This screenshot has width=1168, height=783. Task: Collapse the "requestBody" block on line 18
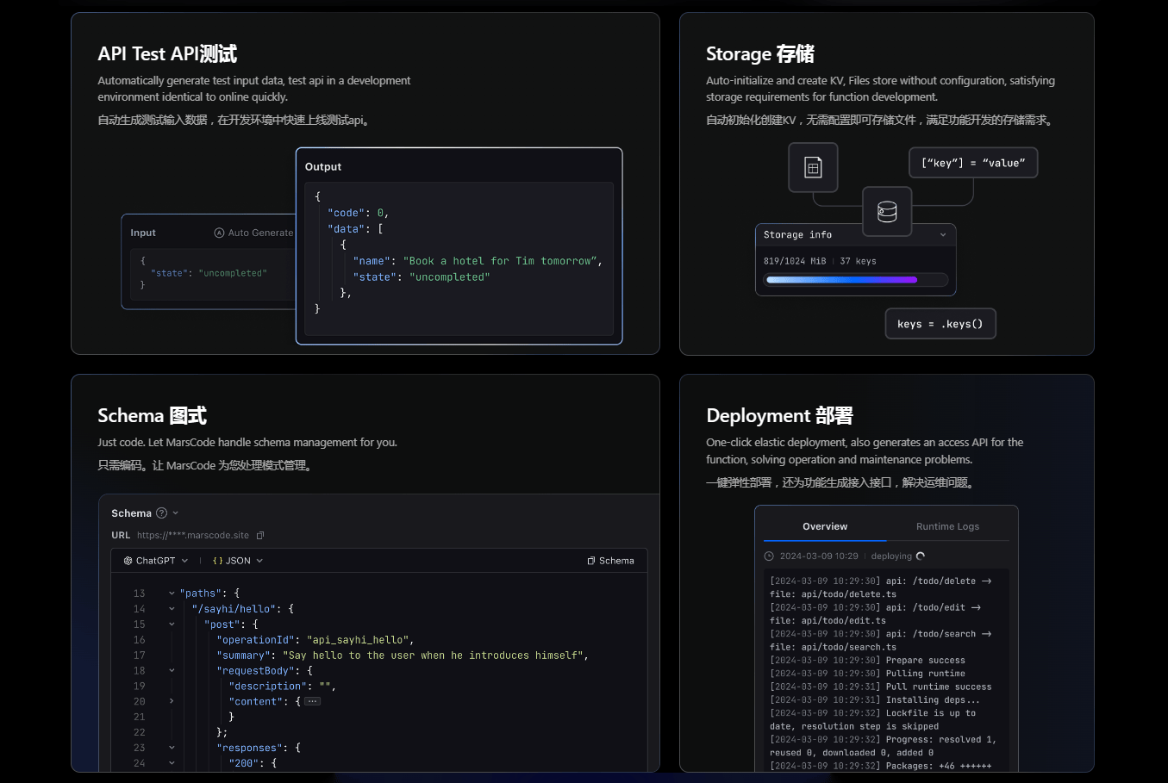coord(172,671)
